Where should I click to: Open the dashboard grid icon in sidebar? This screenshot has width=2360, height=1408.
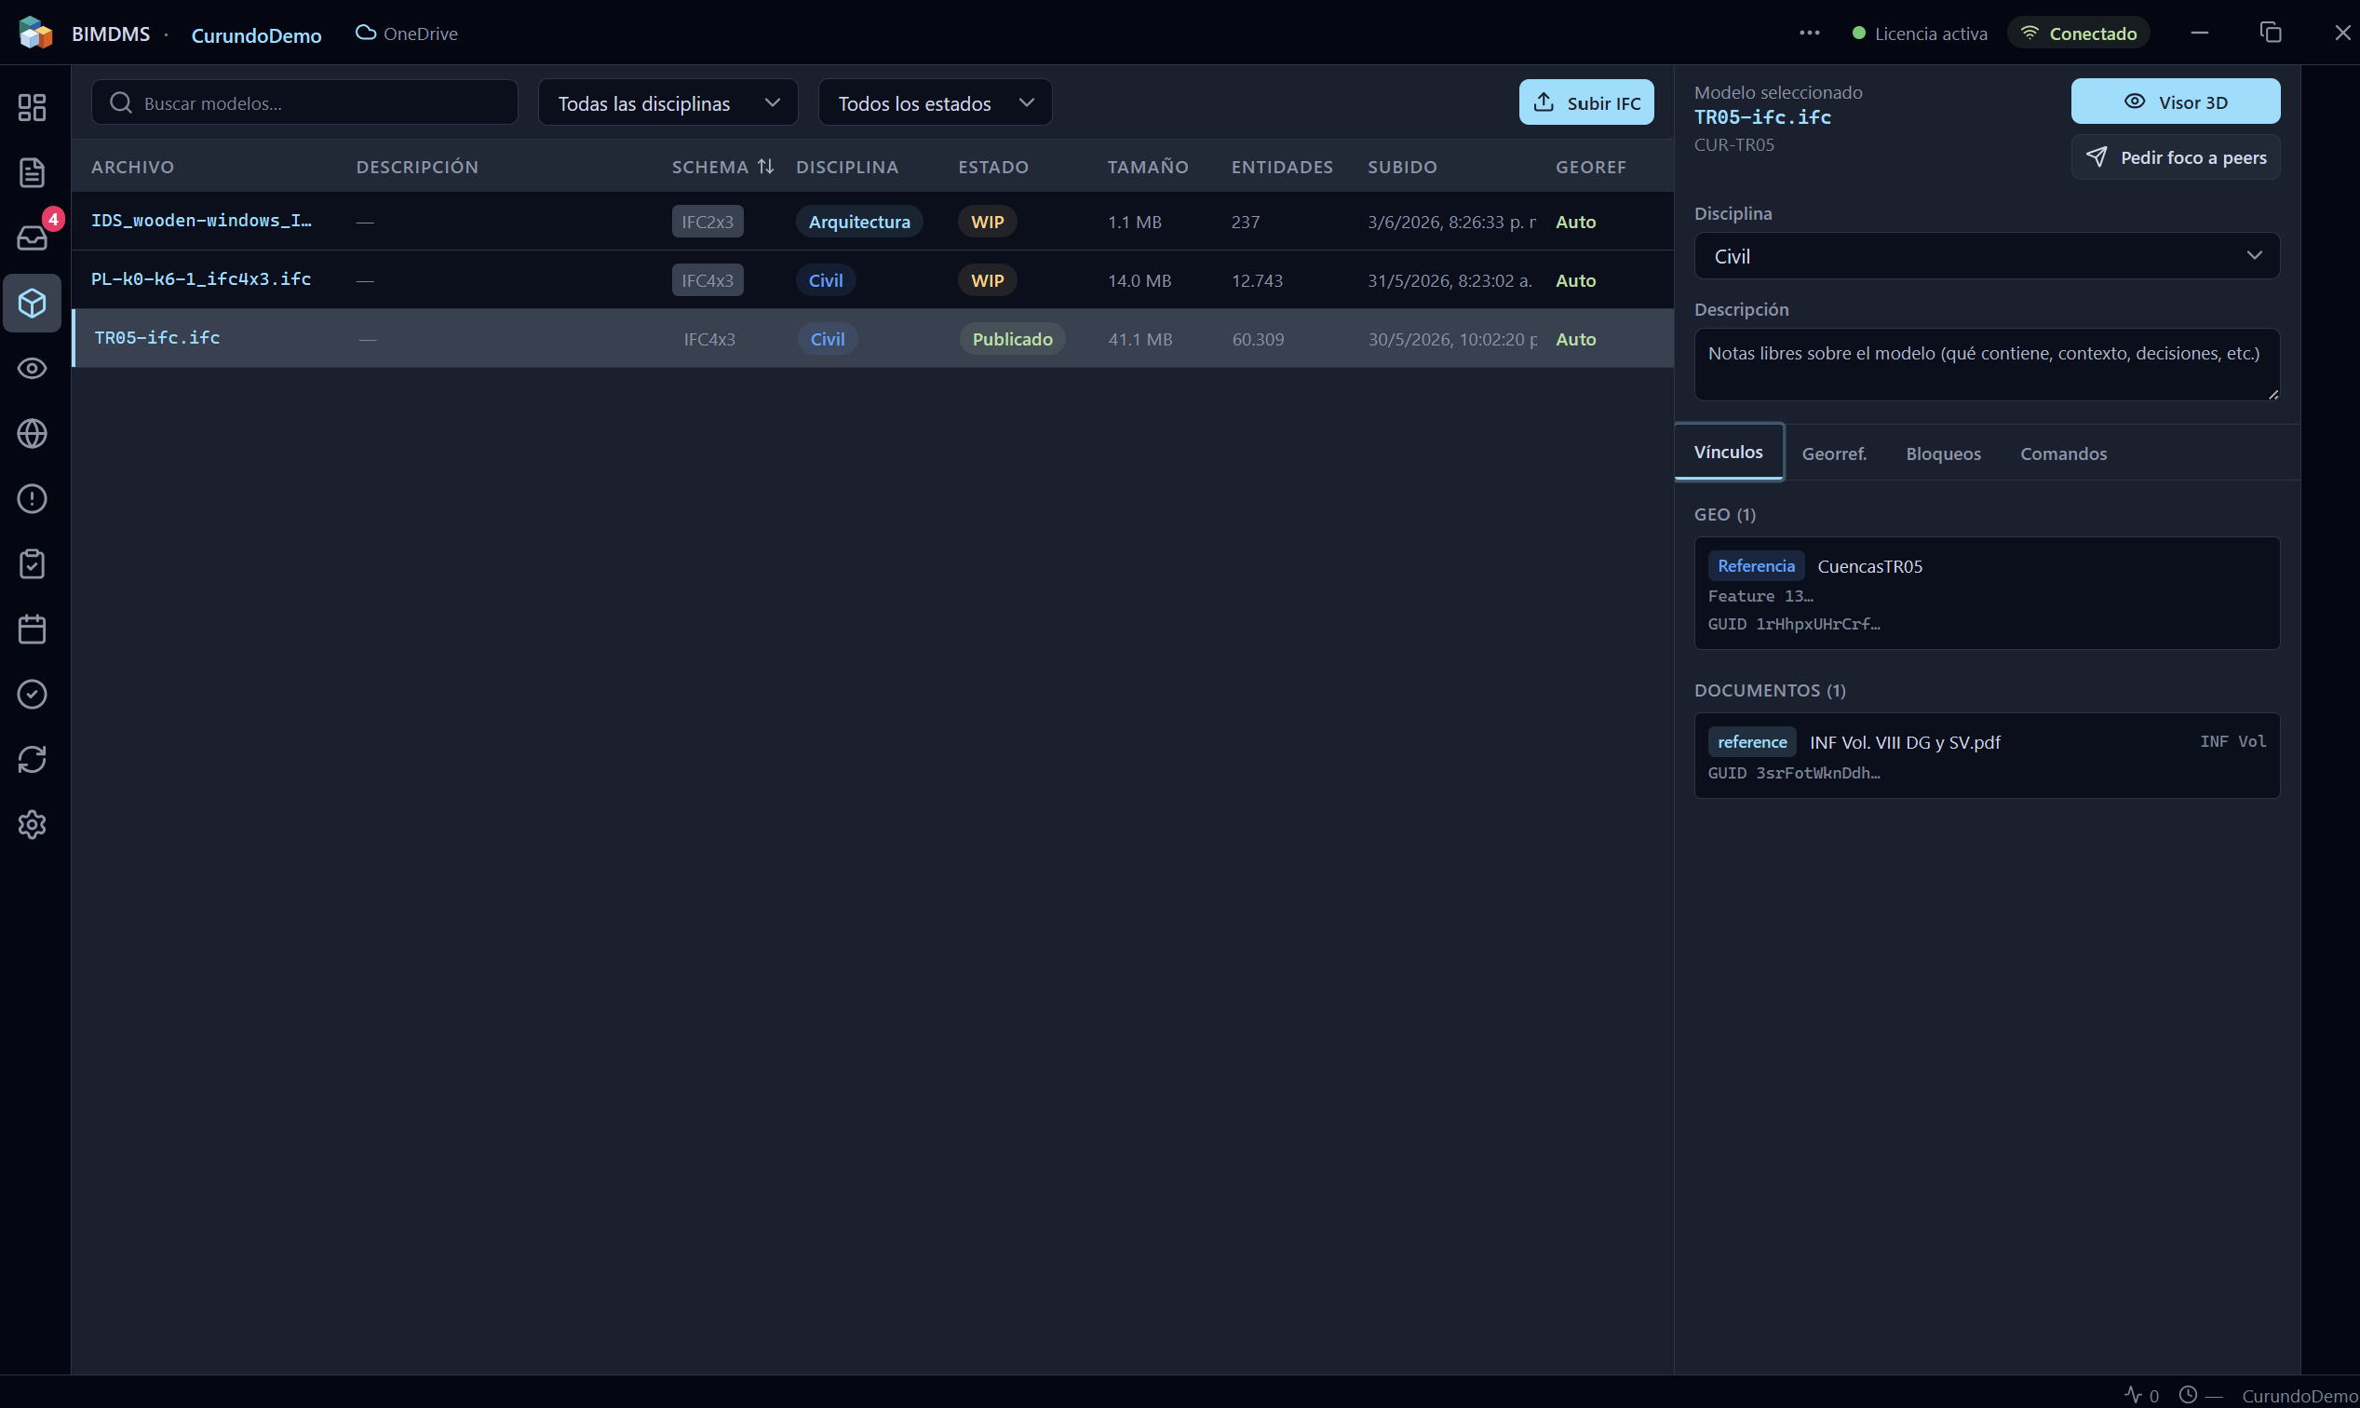(33, 107)
